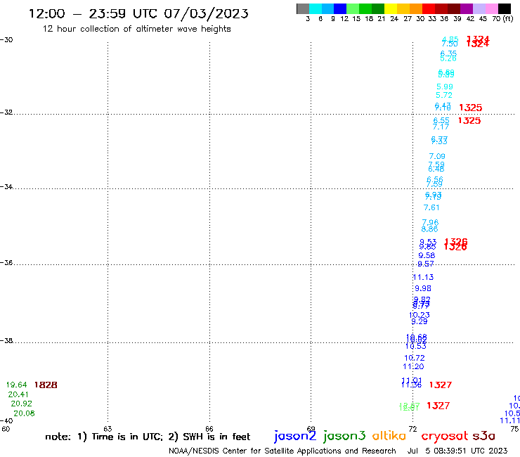This screenshot has width=520, height=457.
Task: Select the wave height value 10.23
Action: (x=420, y=315)
